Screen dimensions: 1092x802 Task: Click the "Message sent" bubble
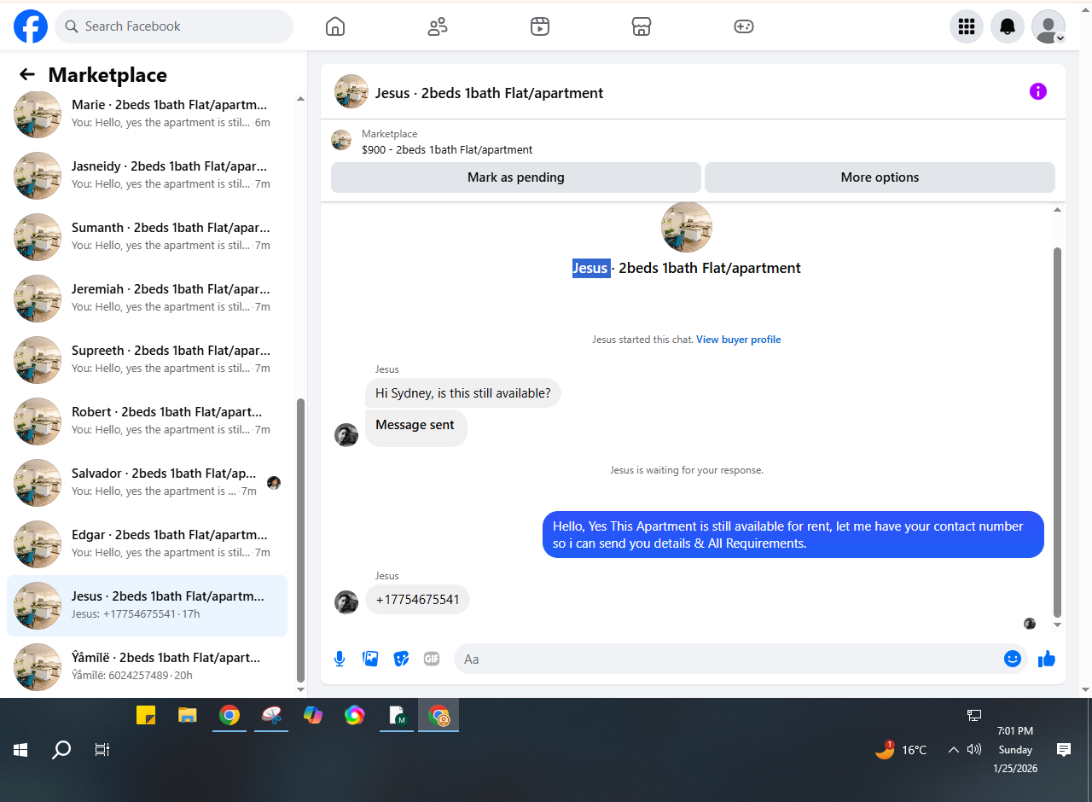pyautogui.click(x=415, y=427)
